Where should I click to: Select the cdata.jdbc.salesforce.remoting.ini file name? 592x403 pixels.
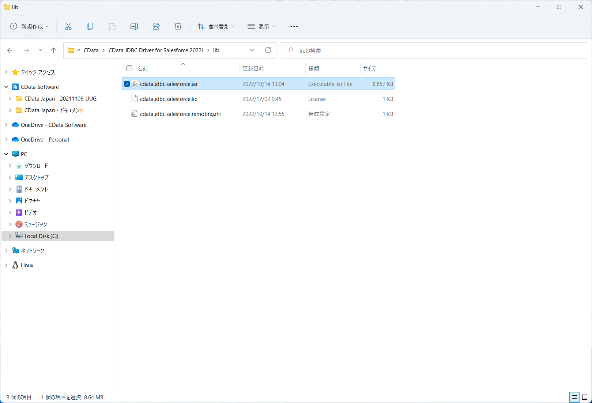(x=180, y=114)
